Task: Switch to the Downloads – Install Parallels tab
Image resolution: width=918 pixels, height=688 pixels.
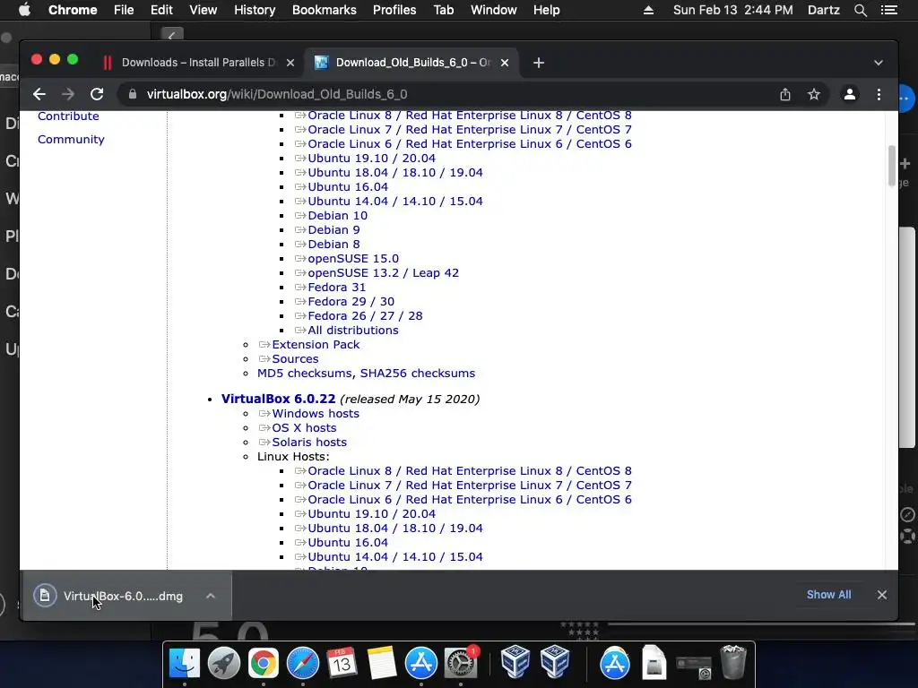Action: 197,63
